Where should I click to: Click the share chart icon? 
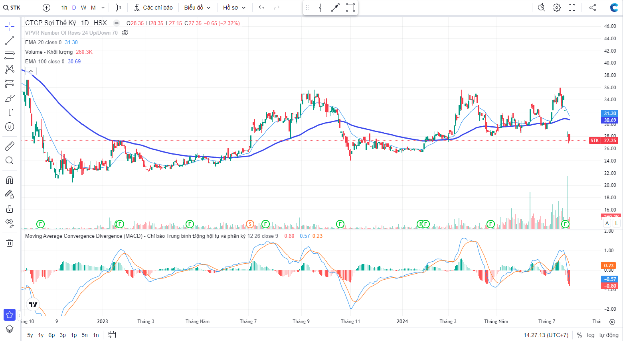coord(593,8)
